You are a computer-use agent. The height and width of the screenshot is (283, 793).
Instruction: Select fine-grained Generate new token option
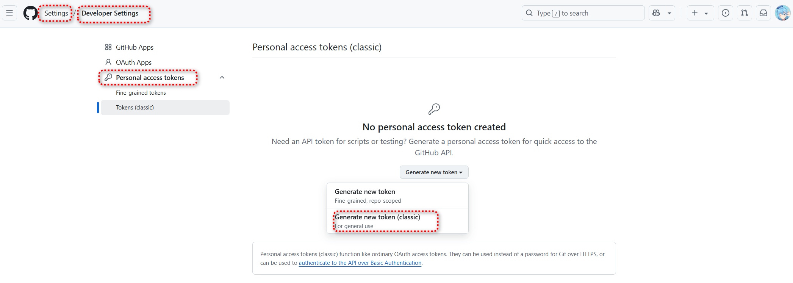397,196
